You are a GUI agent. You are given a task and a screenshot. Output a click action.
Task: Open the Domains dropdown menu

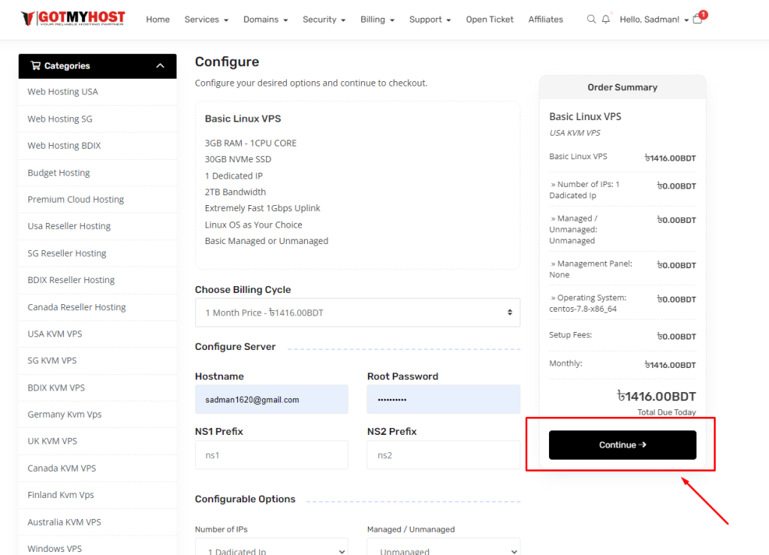click(x=265, y=20)
